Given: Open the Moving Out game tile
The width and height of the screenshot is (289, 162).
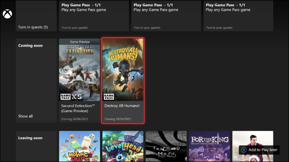Looking at the screenshot, I should (x=80, y=146).
